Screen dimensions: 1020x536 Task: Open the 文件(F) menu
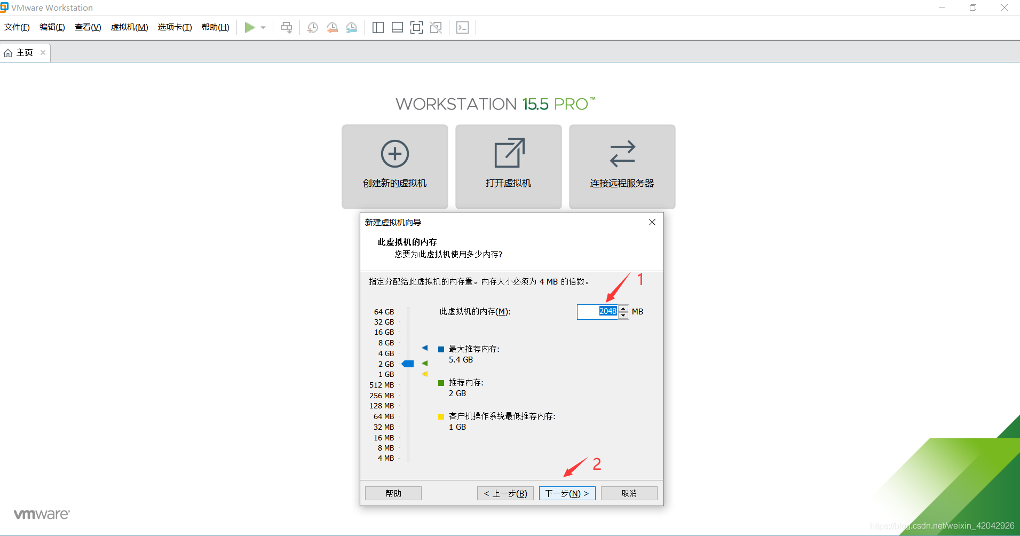17,27
